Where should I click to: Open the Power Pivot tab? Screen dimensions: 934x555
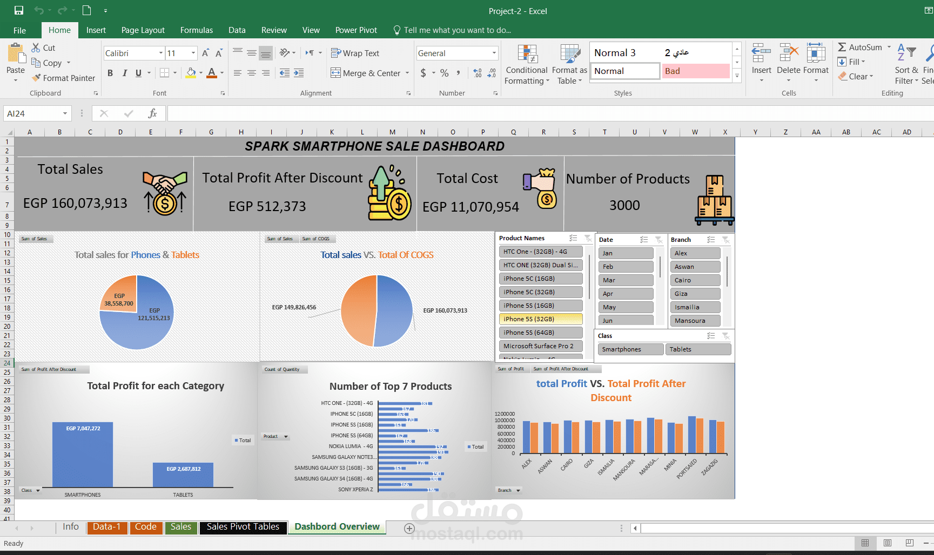(356, 30)
